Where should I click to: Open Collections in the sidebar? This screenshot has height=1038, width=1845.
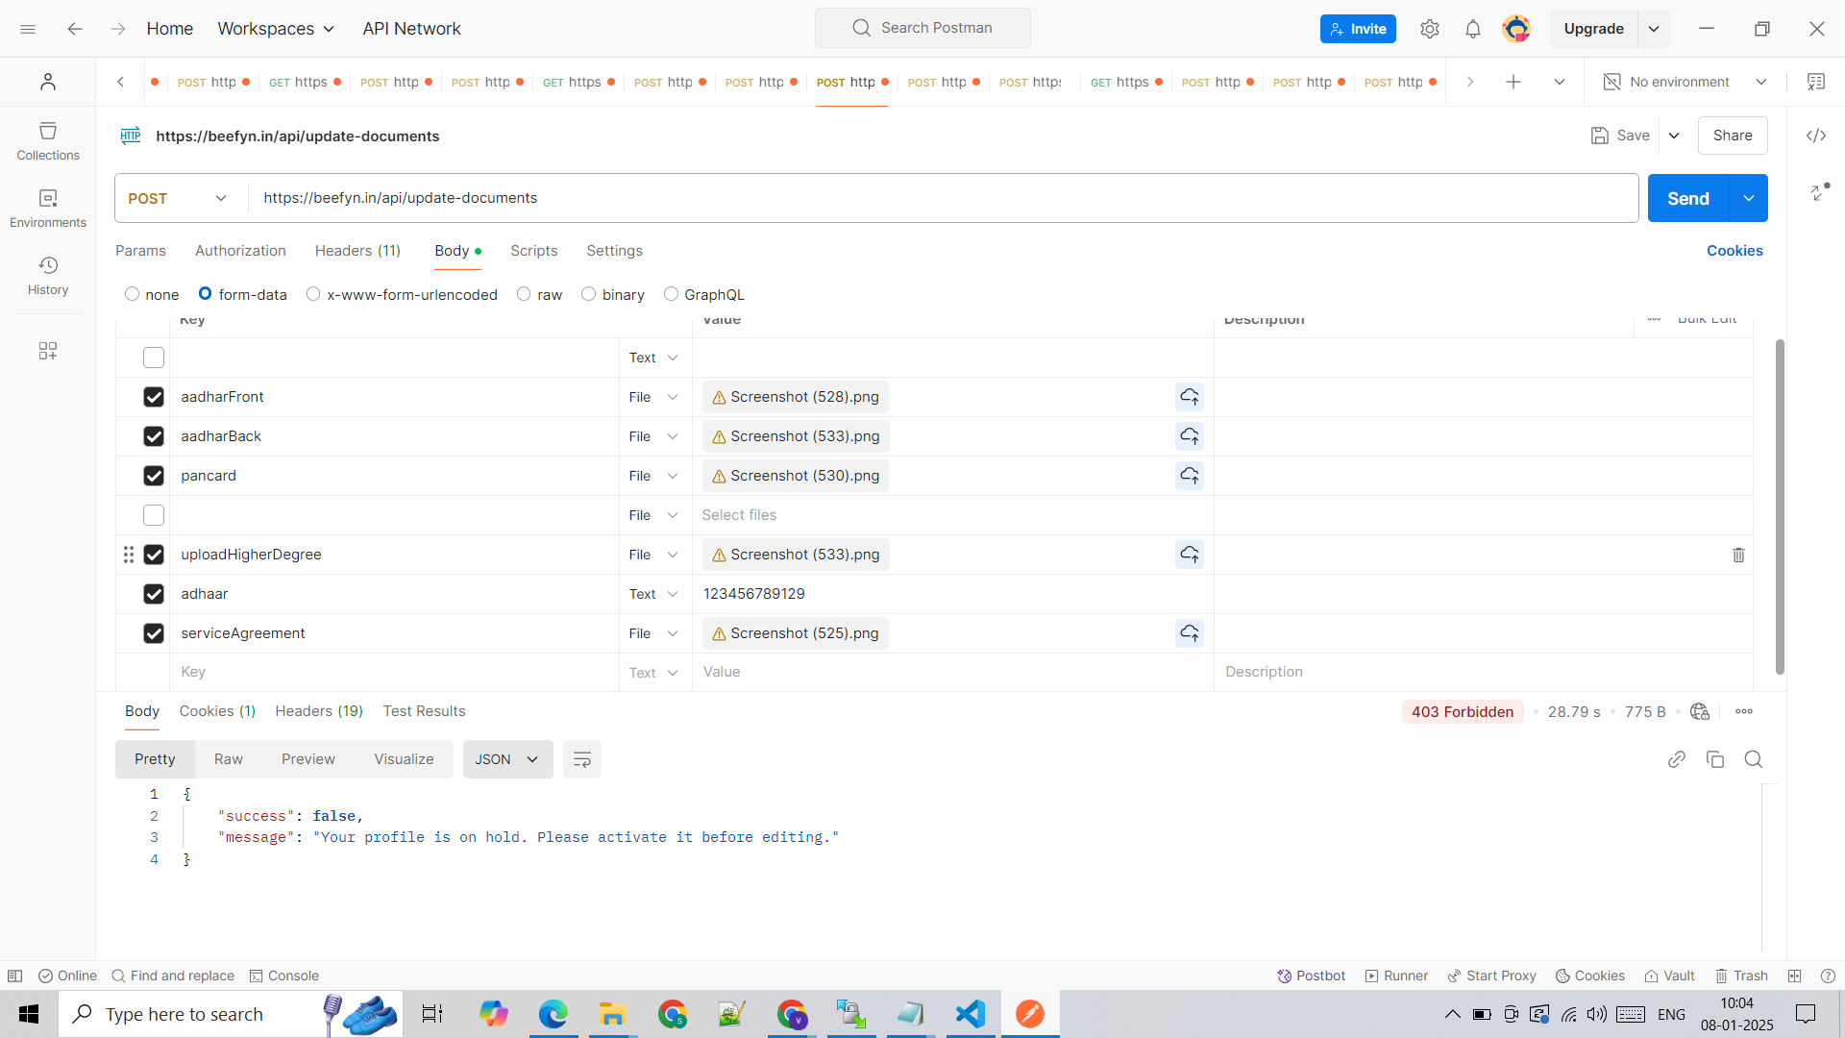[48, 141]
